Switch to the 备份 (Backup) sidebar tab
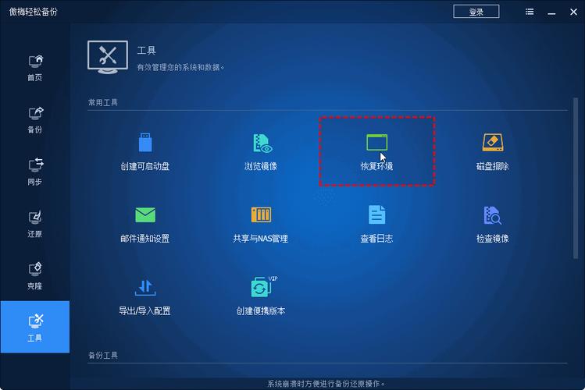The image size is (585, 390). click(x=35, y=120)
